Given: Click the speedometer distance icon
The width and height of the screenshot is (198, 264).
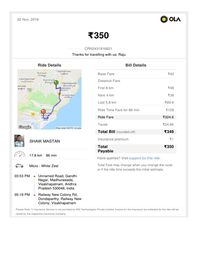Looking at the screenshot, I should [20, 155].
